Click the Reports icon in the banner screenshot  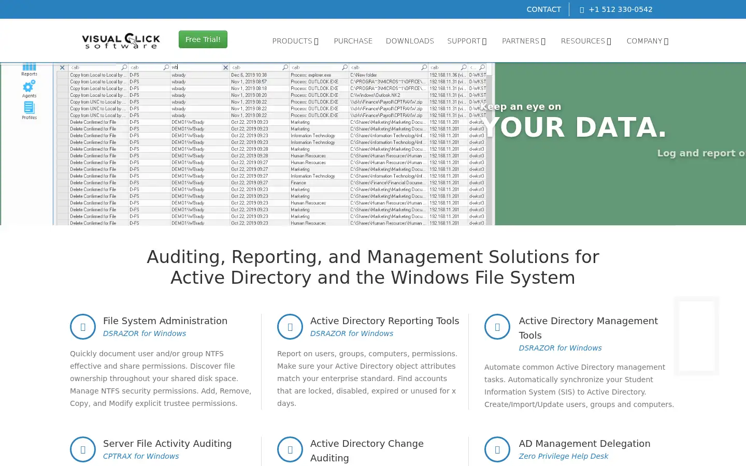pos(29,69)
